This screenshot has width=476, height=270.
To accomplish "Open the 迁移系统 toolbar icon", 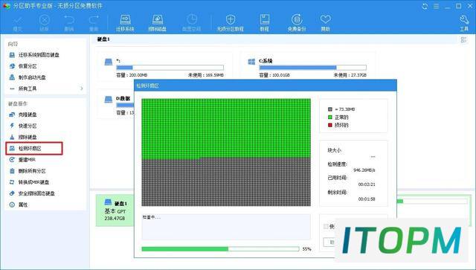I will click(125, 23).
